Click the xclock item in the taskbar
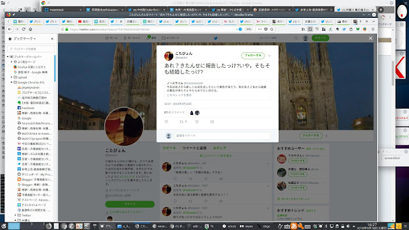The image size is (409, 230). [x=229, y=226]
